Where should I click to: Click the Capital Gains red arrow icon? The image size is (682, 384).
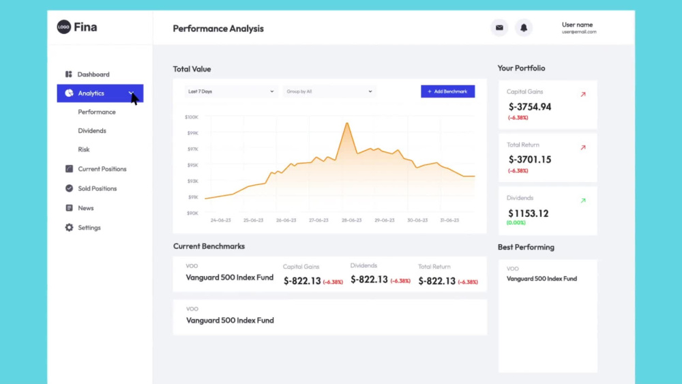tap(583, 94)
